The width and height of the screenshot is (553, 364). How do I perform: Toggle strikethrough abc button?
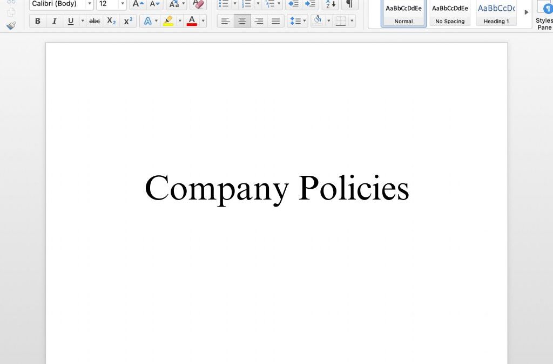tap(95, 21)
